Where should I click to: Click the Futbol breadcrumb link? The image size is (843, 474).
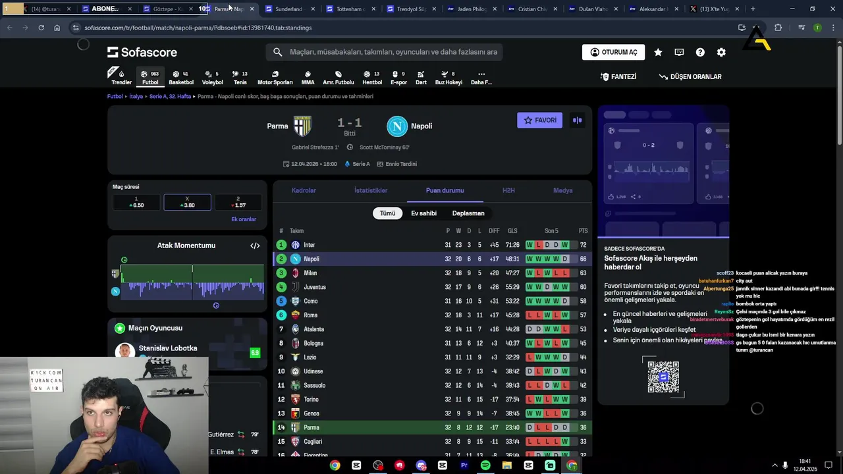pyautogui.click(x=115, y=96)
